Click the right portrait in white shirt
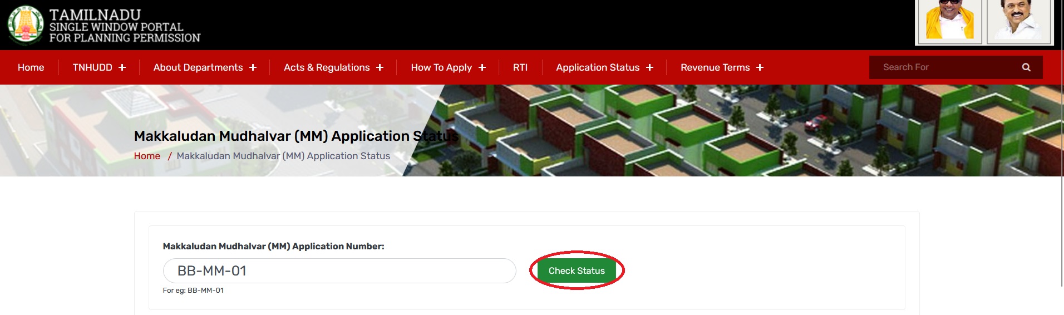 (1018, 21)
